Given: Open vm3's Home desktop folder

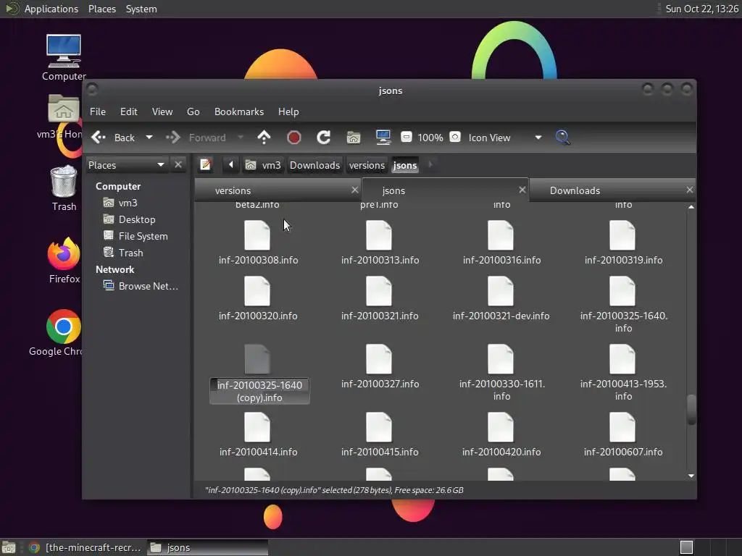Looking at the screenshot, I should pyautogui.click(x=64, y=109).
